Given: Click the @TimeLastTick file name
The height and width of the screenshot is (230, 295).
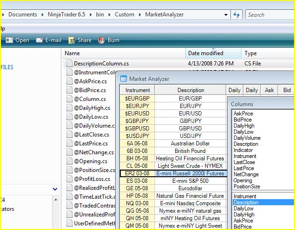Looking at the screenshot, I should 94,197.
